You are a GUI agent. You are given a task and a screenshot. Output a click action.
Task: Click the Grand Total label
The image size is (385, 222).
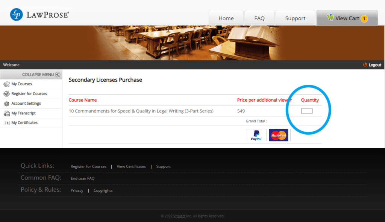point(256,121)
